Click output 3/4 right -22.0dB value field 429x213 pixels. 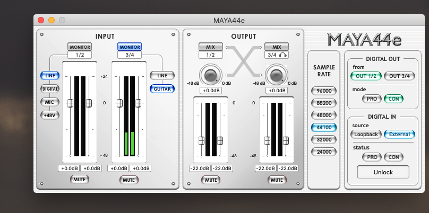click(288, 168)
